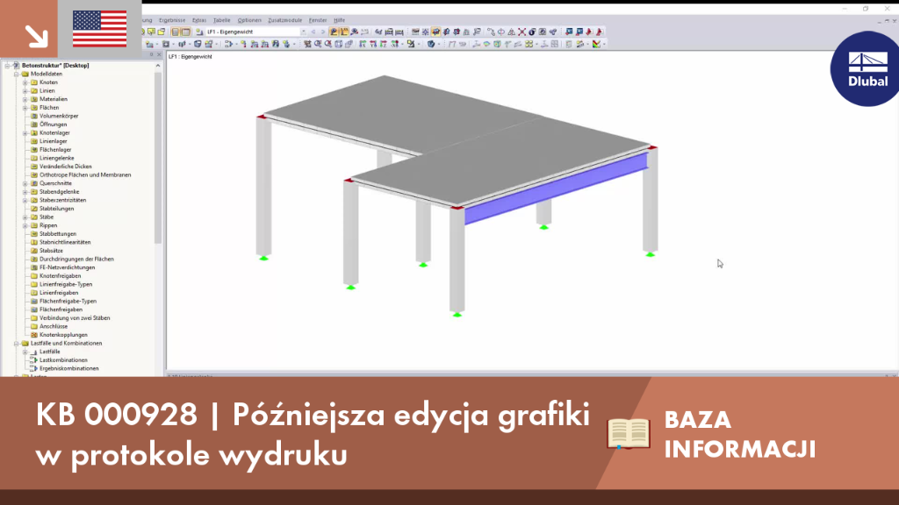899x505 pixels.
Task: Open the Zusatzmodule menu
Action: (x=284, y=20)
